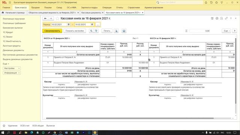Expand the Еще dropdown in report toolbar
This screenshot has height=135, width=240.
tap(226, 31)
